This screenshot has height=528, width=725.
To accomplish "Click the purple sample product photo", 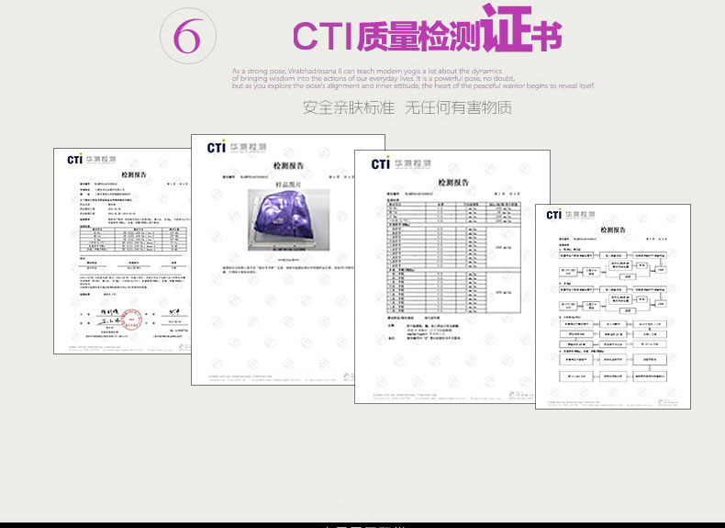I will click(x=288, y=219).
